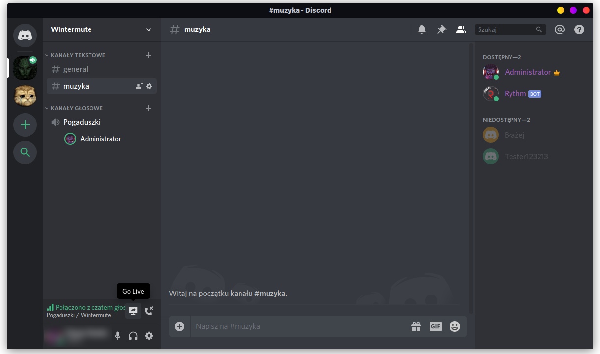Open the Pogaduszki voice channel
600x354 pixels.
pos(102,122)
